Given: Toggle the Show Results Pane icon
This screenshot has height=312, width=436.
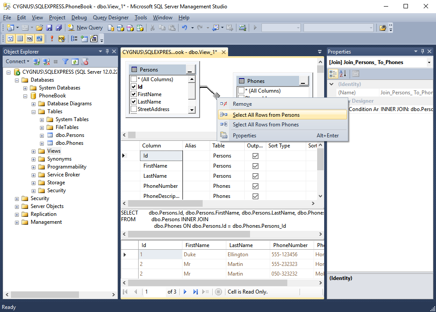Looking at the screenshot, I should pos(39,38).
